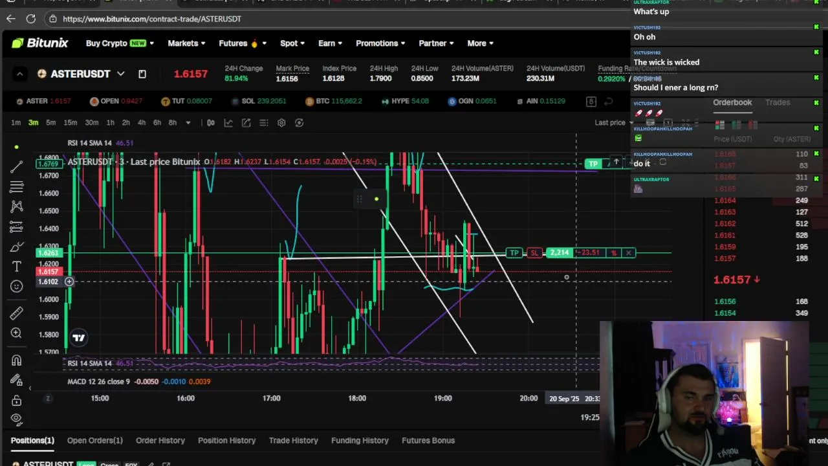The image size is (828, 466).
Task: Open the indicators panel
Action: point(228,122)
